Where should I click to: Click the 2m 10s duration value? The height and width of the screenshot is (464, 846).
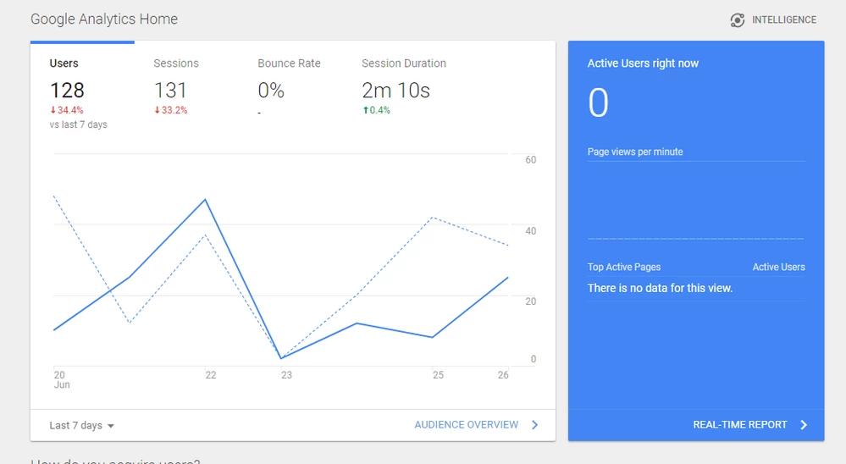pyautogui.click(x=395, y=90)
